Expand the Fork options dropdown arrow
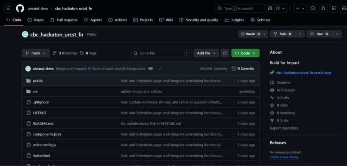The height and width of the screenshot is (166, 347). (x=300, y=34)
